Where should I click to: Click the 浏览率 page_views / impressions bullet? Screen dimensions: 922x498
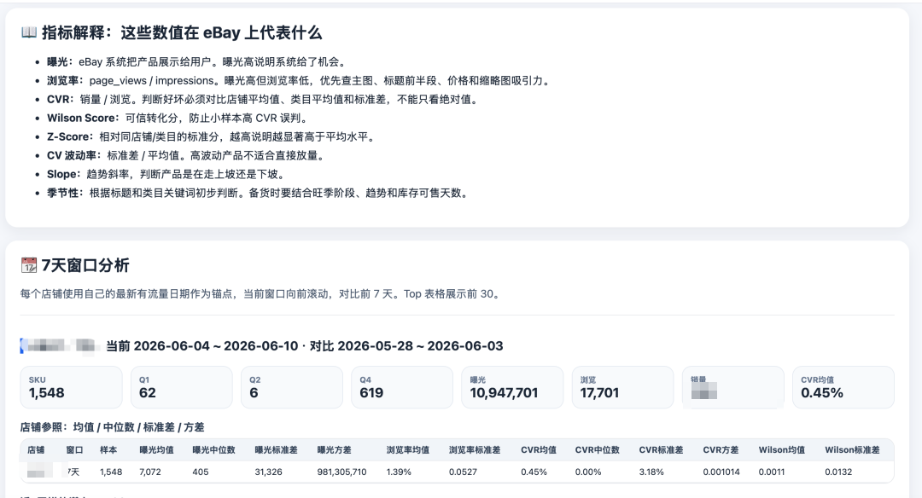click(300, 80)
